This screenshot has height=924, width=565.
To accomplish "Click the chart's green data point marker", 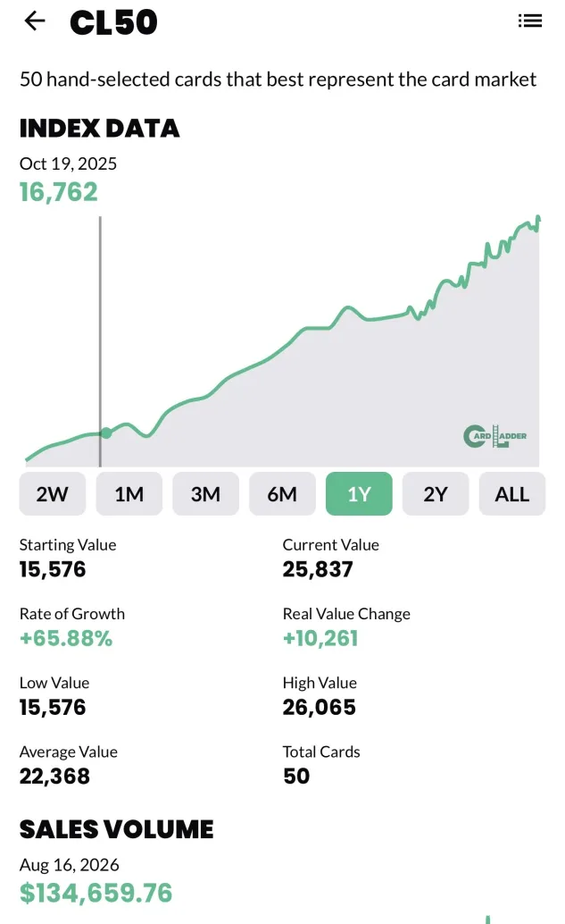I will tap(106, 433).
